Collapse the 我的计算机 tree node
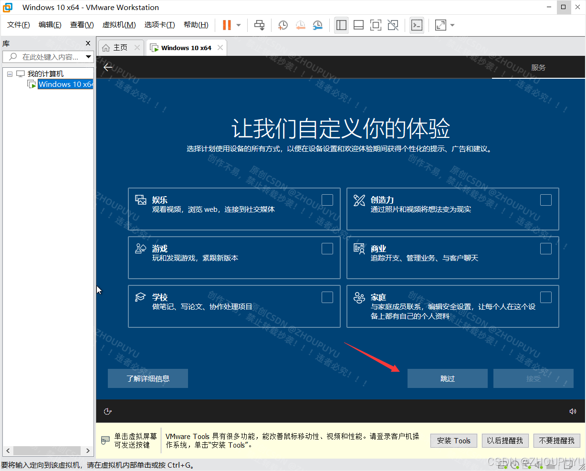The width and height of the screenshot is (586, 471). pos(10,74)
